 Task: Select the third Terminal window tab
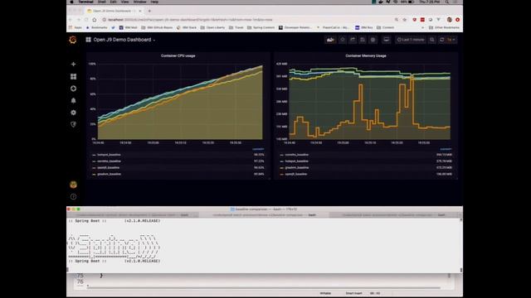395,215
